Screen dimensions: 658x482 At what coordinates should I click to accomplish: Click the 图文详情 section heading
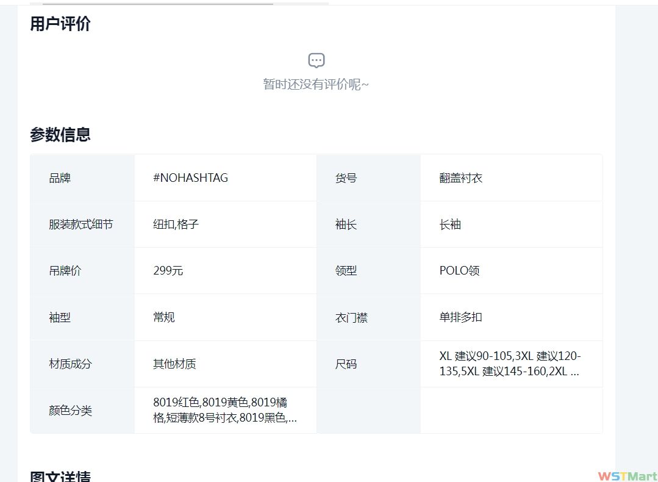point(60,476)
